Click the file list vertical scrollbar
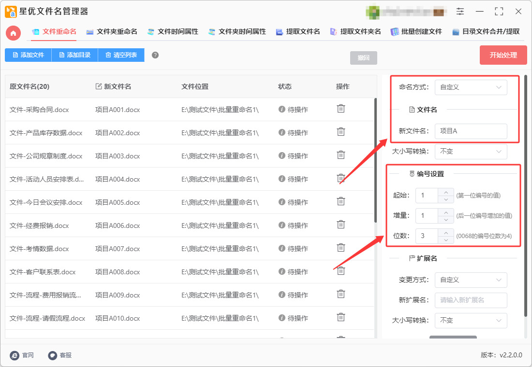This screenshot has width=532, height=367. tap(375, 161)
